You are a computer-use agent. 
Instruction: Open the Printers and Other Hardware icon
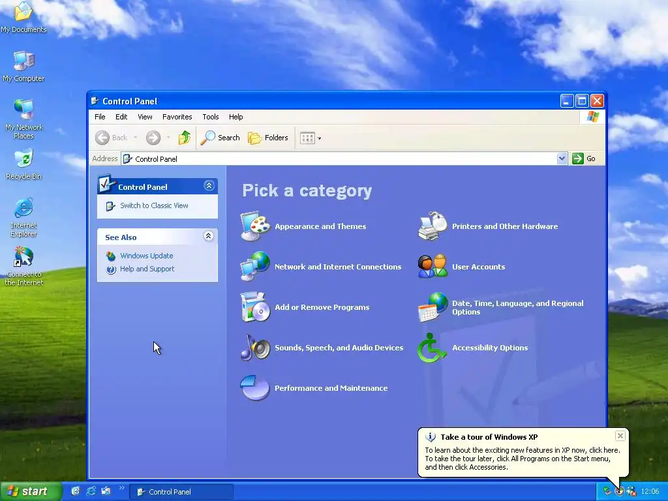(x=433, y=226)
